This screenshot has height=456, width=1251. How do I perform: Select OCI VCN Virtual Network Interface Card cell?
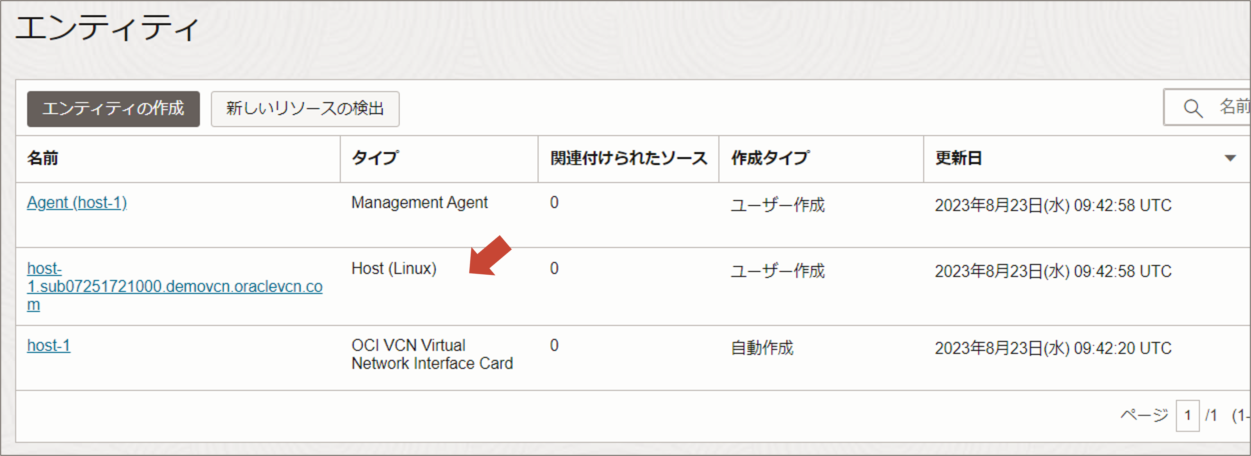point(432,355)
